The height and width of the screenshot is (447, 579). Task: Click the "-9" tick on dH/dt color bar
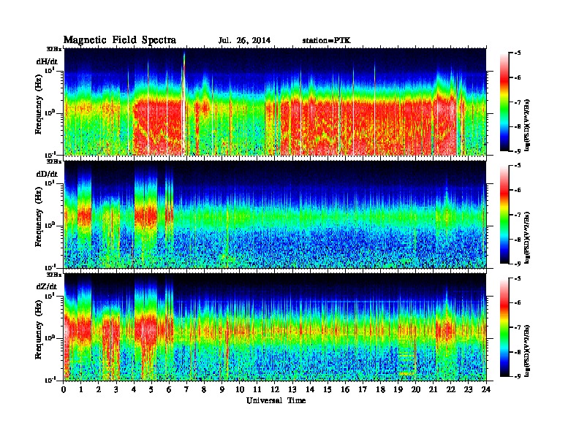518,151
